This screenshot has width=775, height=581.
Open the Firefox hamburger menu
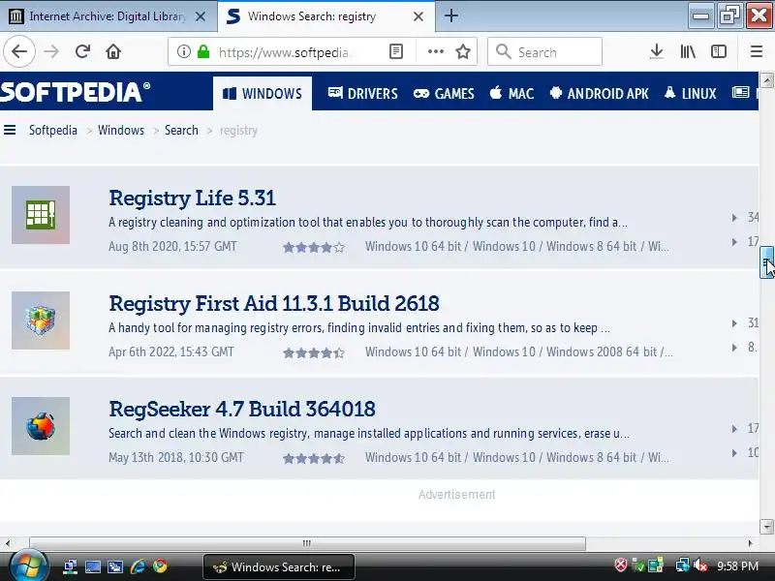click(757, 51)
